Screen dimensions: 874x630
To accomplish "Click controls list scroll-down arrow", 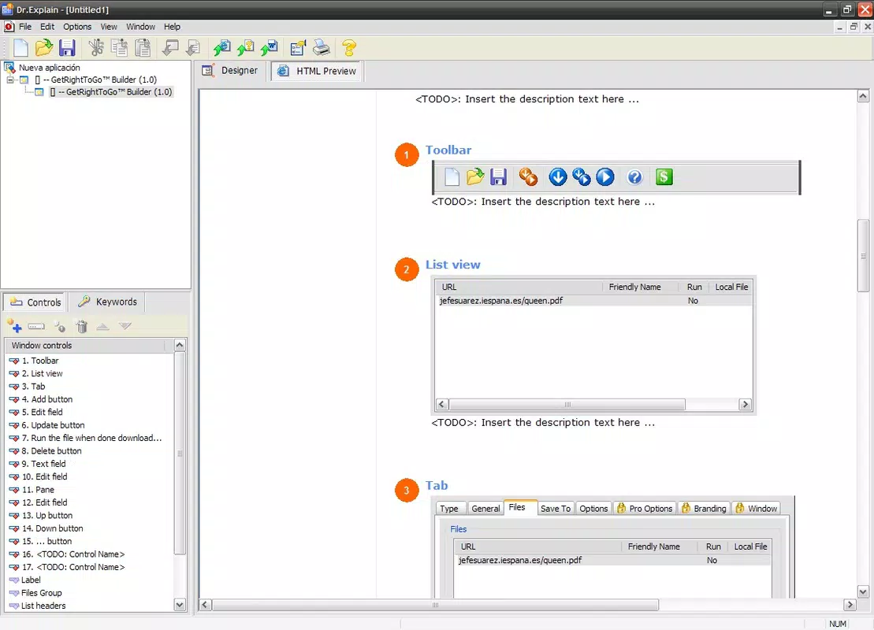I will coord(180,604).
